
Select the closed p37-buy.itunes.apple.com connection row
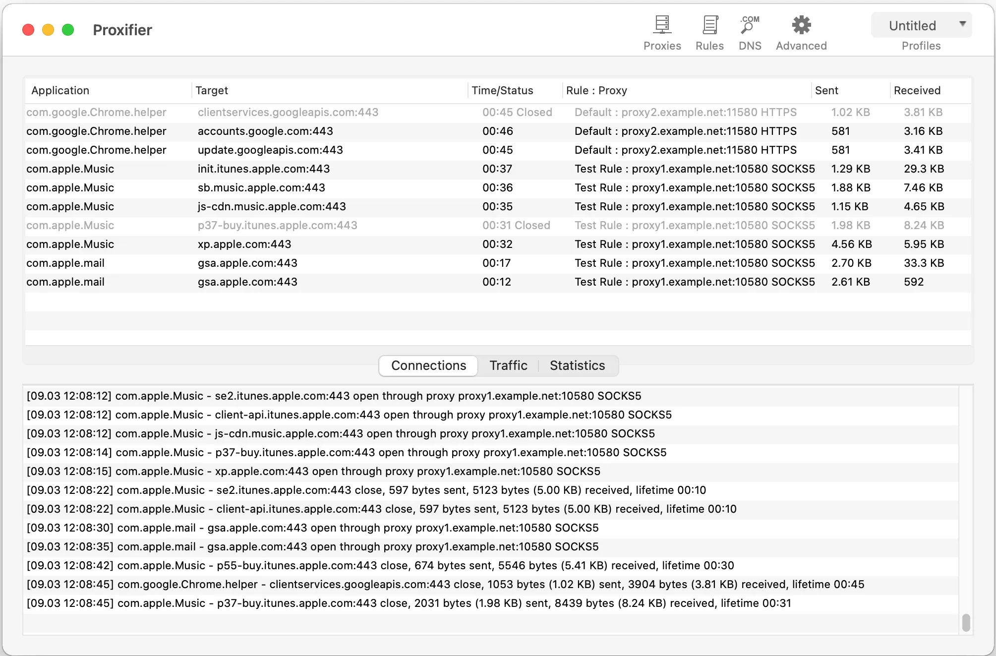[277, 226]
